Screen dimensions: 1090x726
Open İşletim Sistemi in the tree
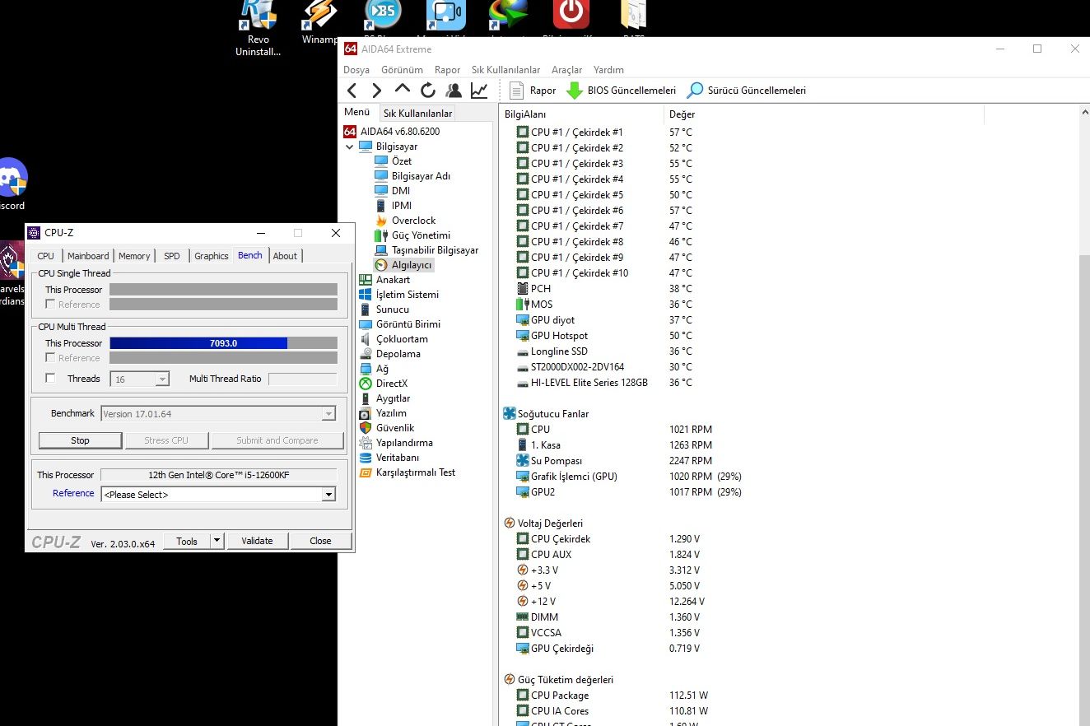[399, 295]
